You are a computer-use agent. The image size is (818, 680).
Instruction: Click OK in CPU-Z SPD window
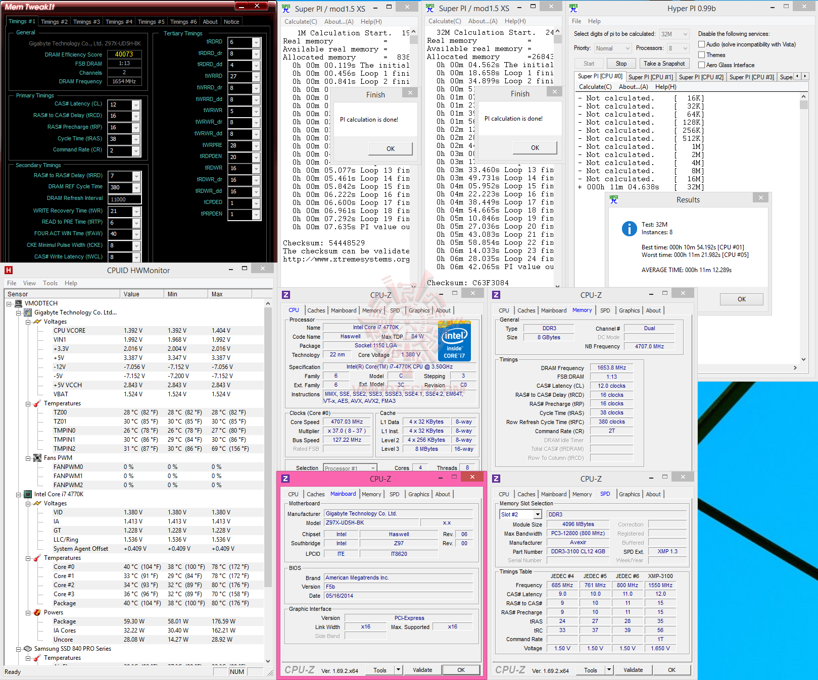(x=671, y=670)
